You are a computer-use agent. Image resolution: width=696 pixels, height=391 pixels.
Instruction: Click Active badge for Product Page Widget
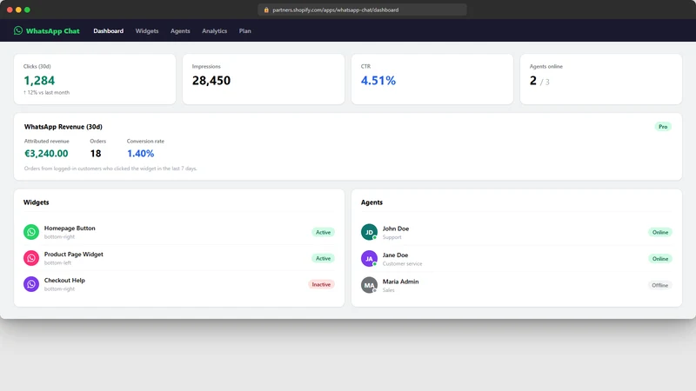(x=323, y=258)
